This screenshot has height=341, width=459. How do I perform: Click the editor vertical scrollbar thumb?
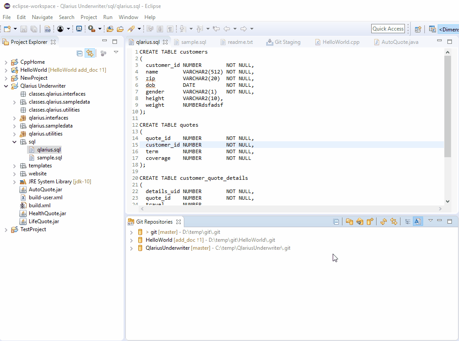click(447, 106)
